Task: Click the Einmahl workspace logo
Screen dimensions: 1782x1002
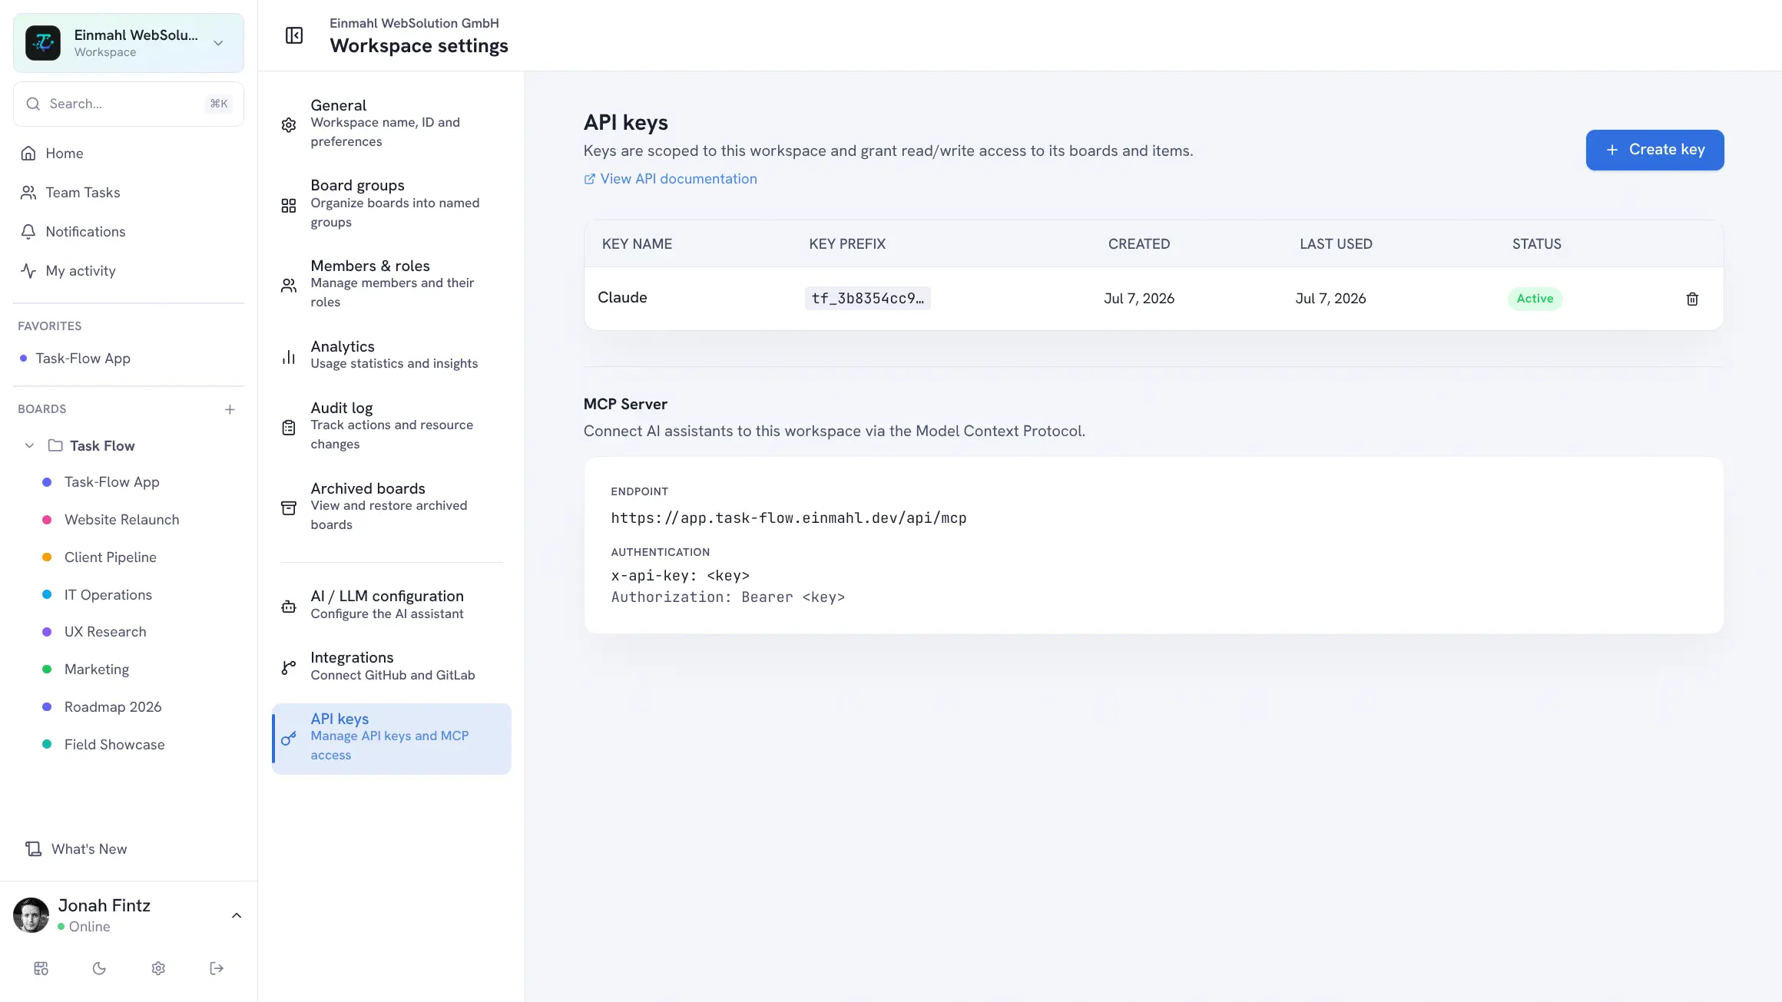Action: pyautogui.click(x=43, y=43)
